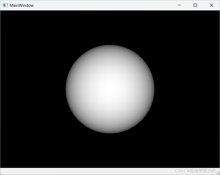Image resolution: width=220 pixels, height=175 pixels.
Task: Click the black viewport left of the sphere
Action: pos(33,89)
